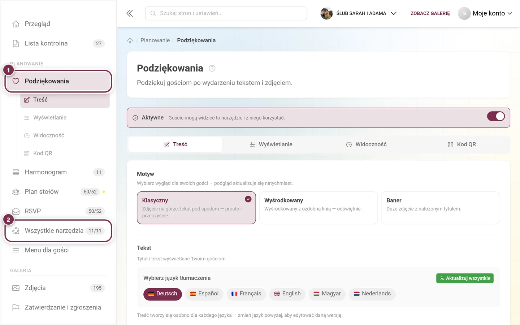Open Widoczność in sidebar submenu
The width and height of the screenshot is (520, 325).
(x=65, y=135)
